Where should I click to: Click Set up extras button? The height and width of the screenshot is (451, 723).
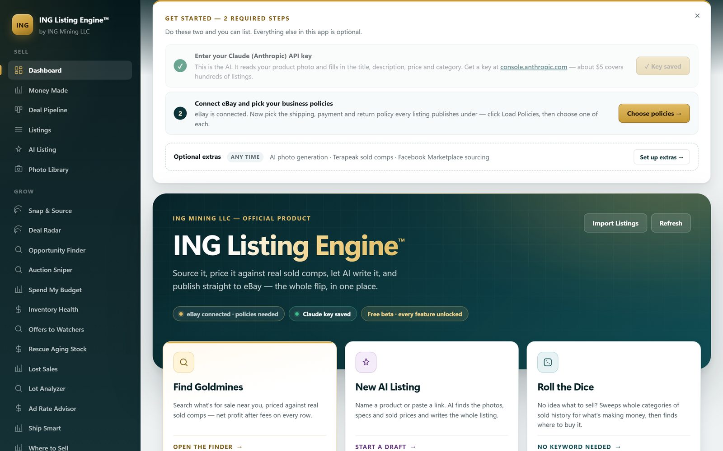[x=662, y=157]
